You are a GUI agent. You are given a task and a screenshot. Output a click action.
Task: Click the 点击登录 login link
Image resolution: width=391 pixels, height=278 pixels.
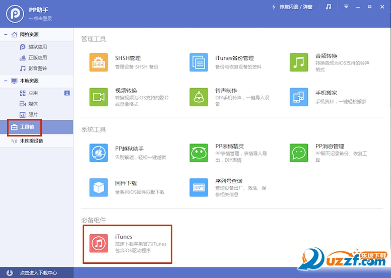[x=40, y=18]
